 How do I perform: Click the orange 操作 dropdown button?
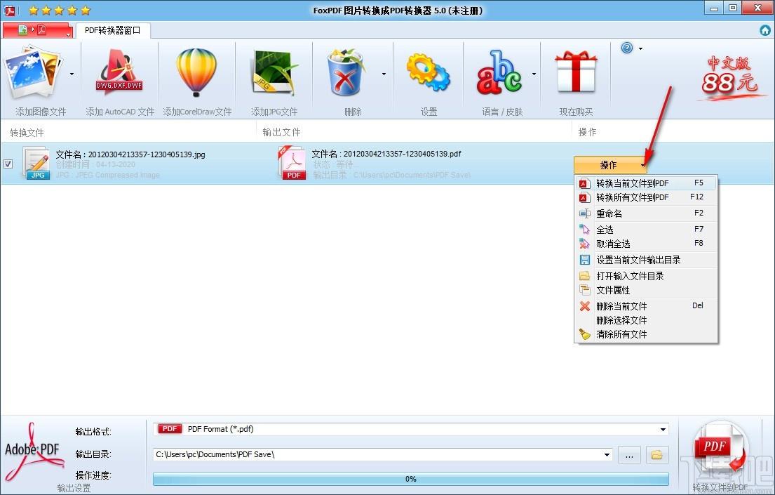click(x=610, y=165)
